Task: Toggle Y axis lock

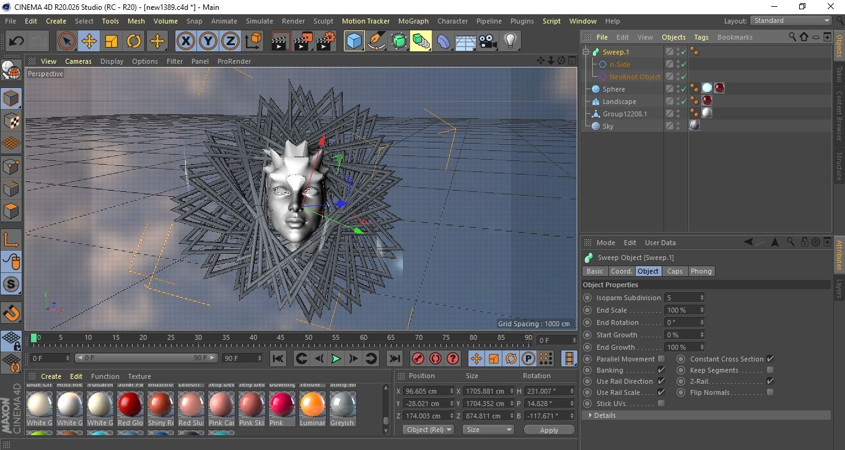Action: (208, 41)
